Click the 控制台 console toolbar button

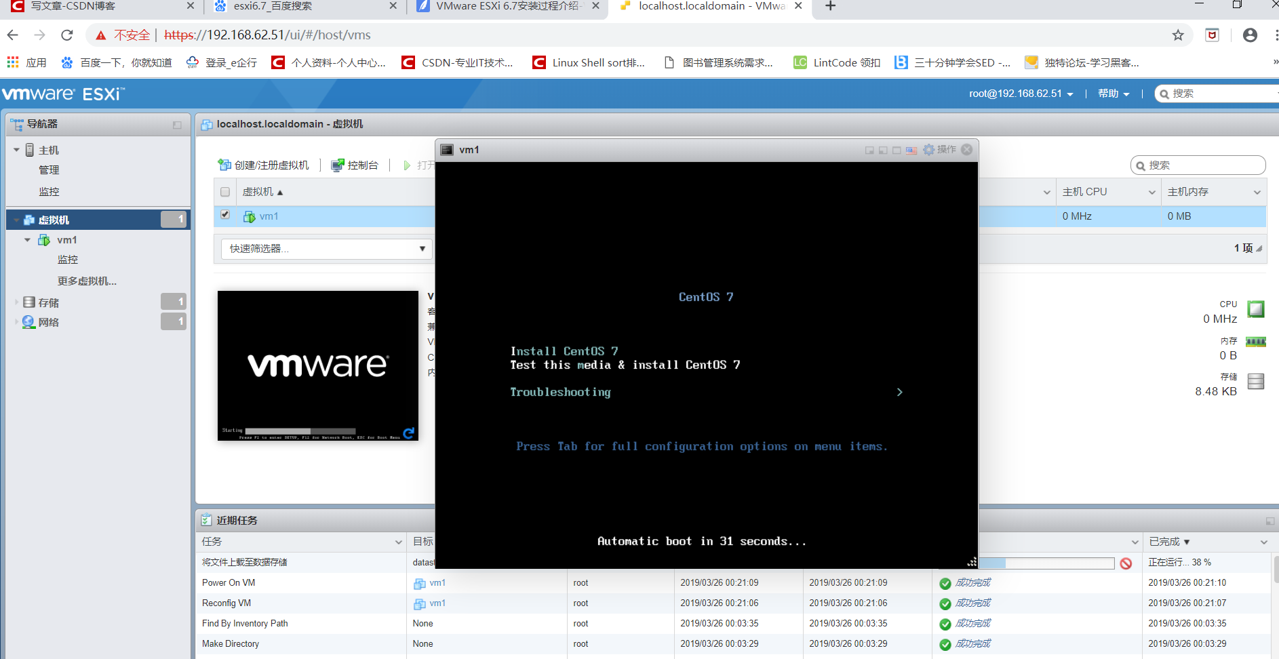354,165
